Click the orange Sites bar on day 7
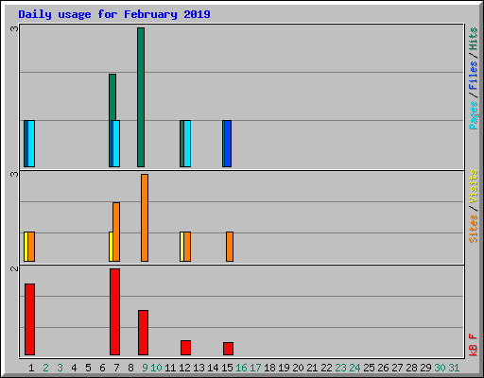Screen dimensions: 484x378 pos(116,232)
